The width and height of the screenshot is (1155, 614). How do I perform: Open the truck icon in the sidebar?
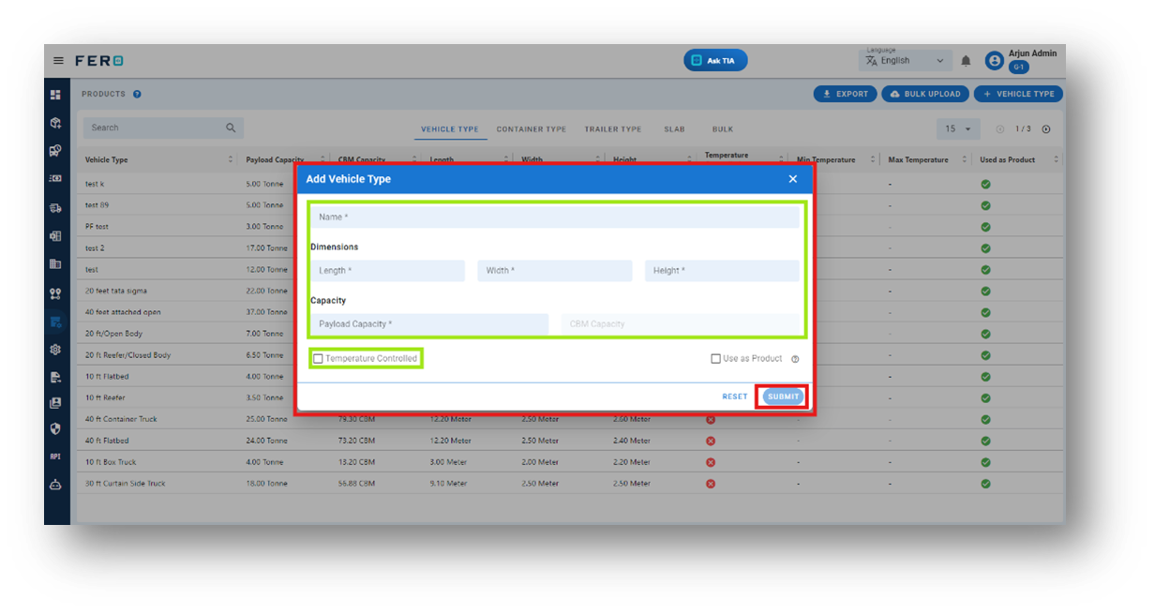56,208
